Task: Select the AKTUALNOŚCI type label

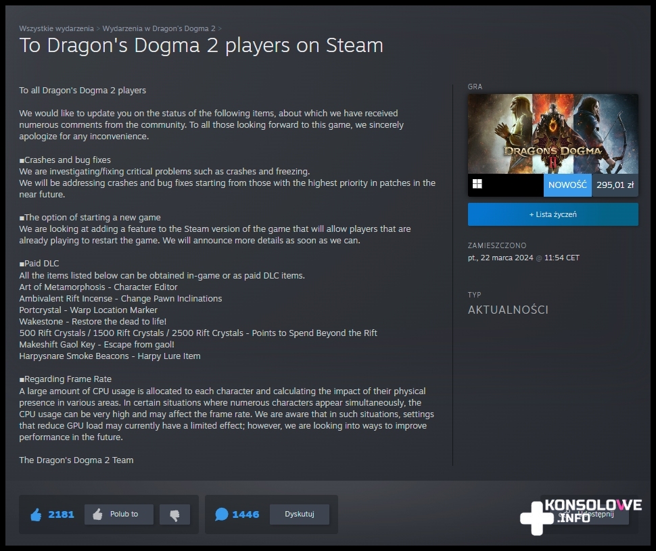Action: [x=508, y=310]
